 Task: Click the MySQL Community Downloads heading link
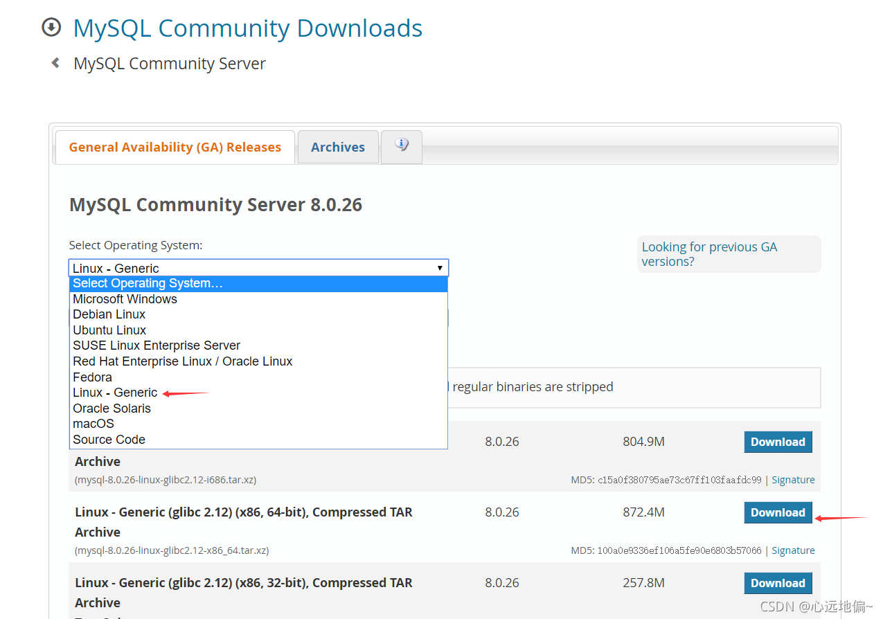[x=247, y=28]
